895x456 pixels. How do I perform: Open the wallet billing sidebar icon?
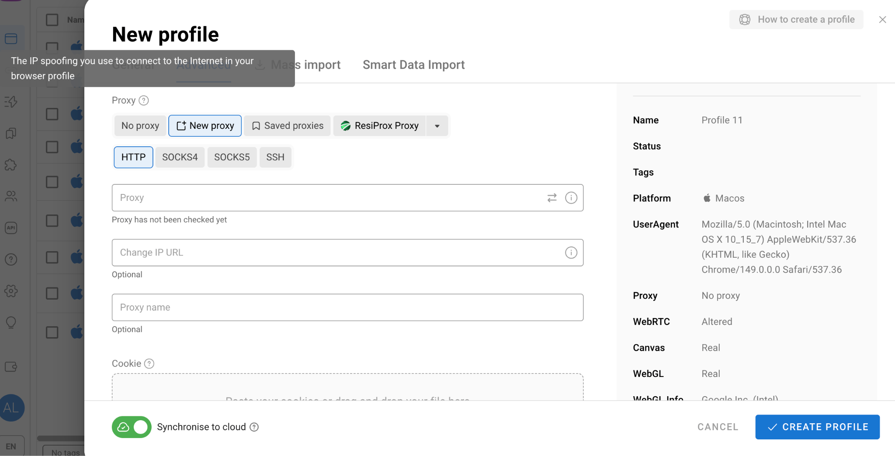point(11,366)
